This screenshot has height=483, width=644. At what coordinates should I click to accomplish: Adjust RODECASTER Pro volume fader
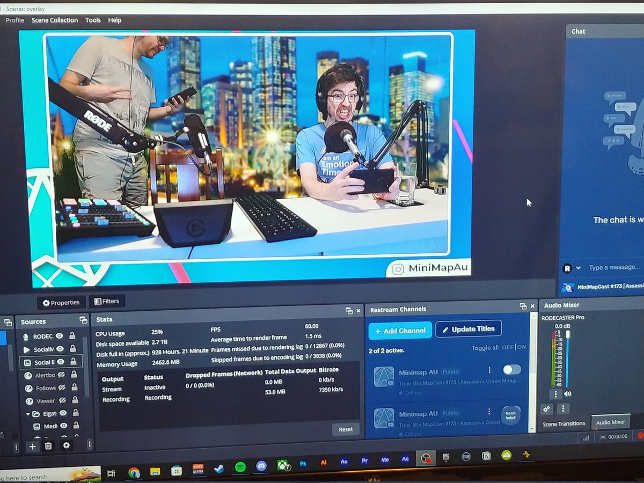[568, 358]
